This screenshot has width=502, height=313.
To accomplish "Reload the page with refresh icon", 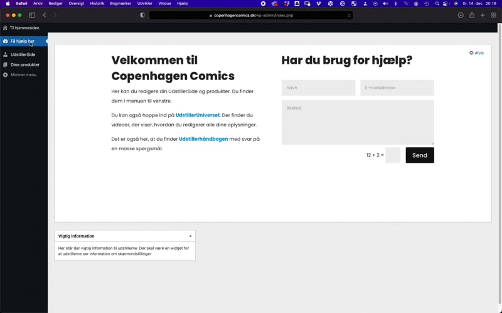I will coord(349,15).
